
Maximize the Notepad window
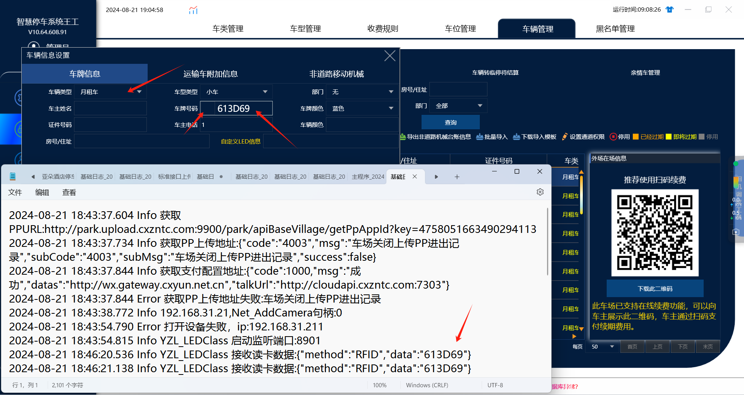pos(517,171)
